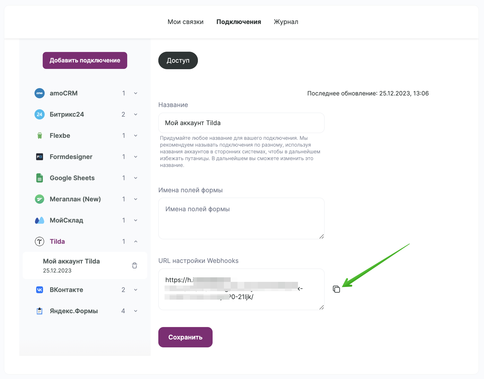This screenshot has width=484, height=379.
Task: Click the Flexbe service label
Action: click(x=60, y=136)
